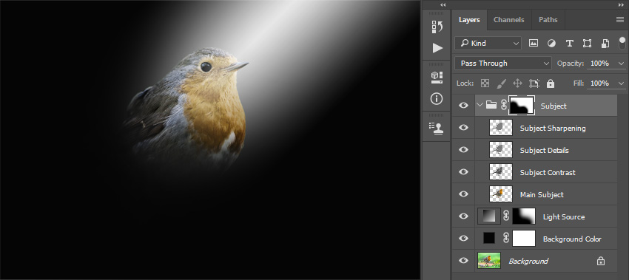Hide the Subject Contrast layer
Image resolution: width=629 pixels, height=280 pixels.
pyautogui.click(x=463, y=171)
